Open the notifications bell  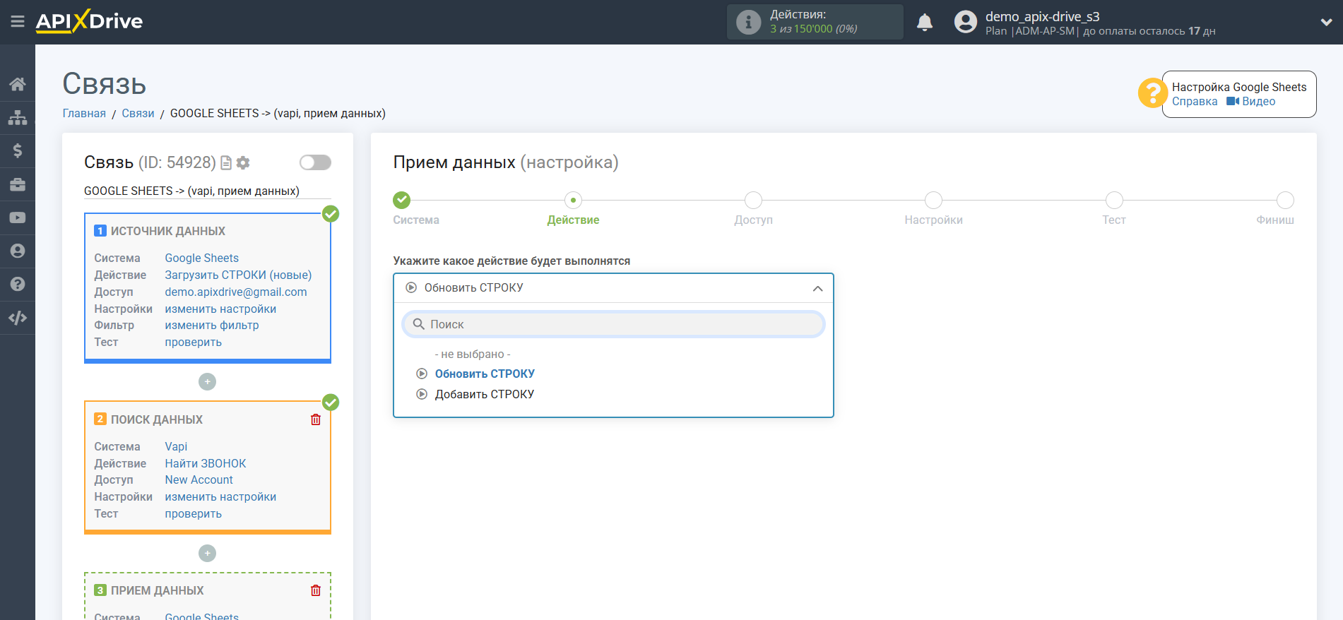[925, 23]
